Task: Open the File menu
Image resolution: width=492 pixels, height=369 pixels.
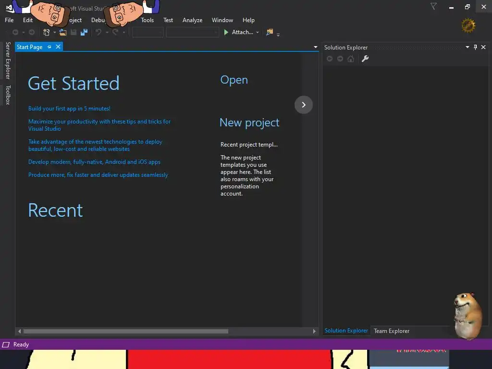Action: 10,20
